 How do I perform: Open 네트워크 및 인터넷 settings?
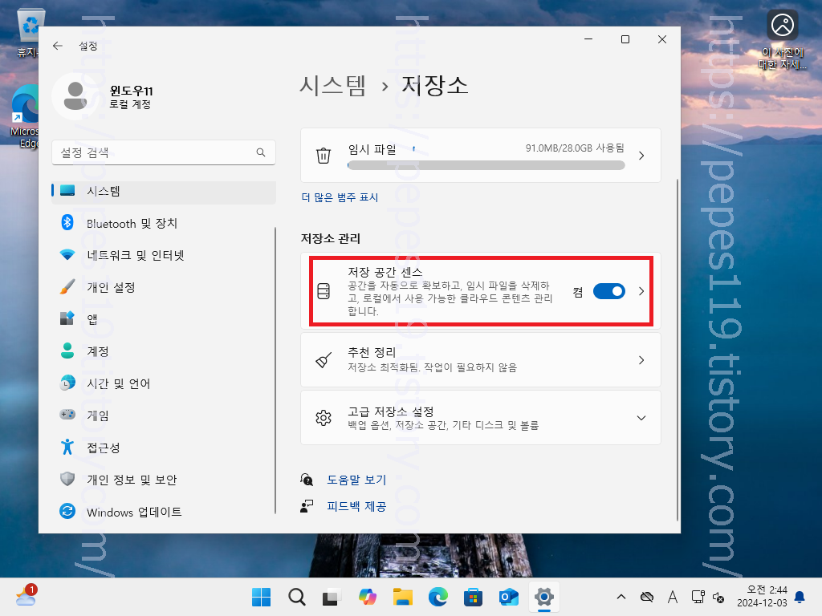coord(164,255)
